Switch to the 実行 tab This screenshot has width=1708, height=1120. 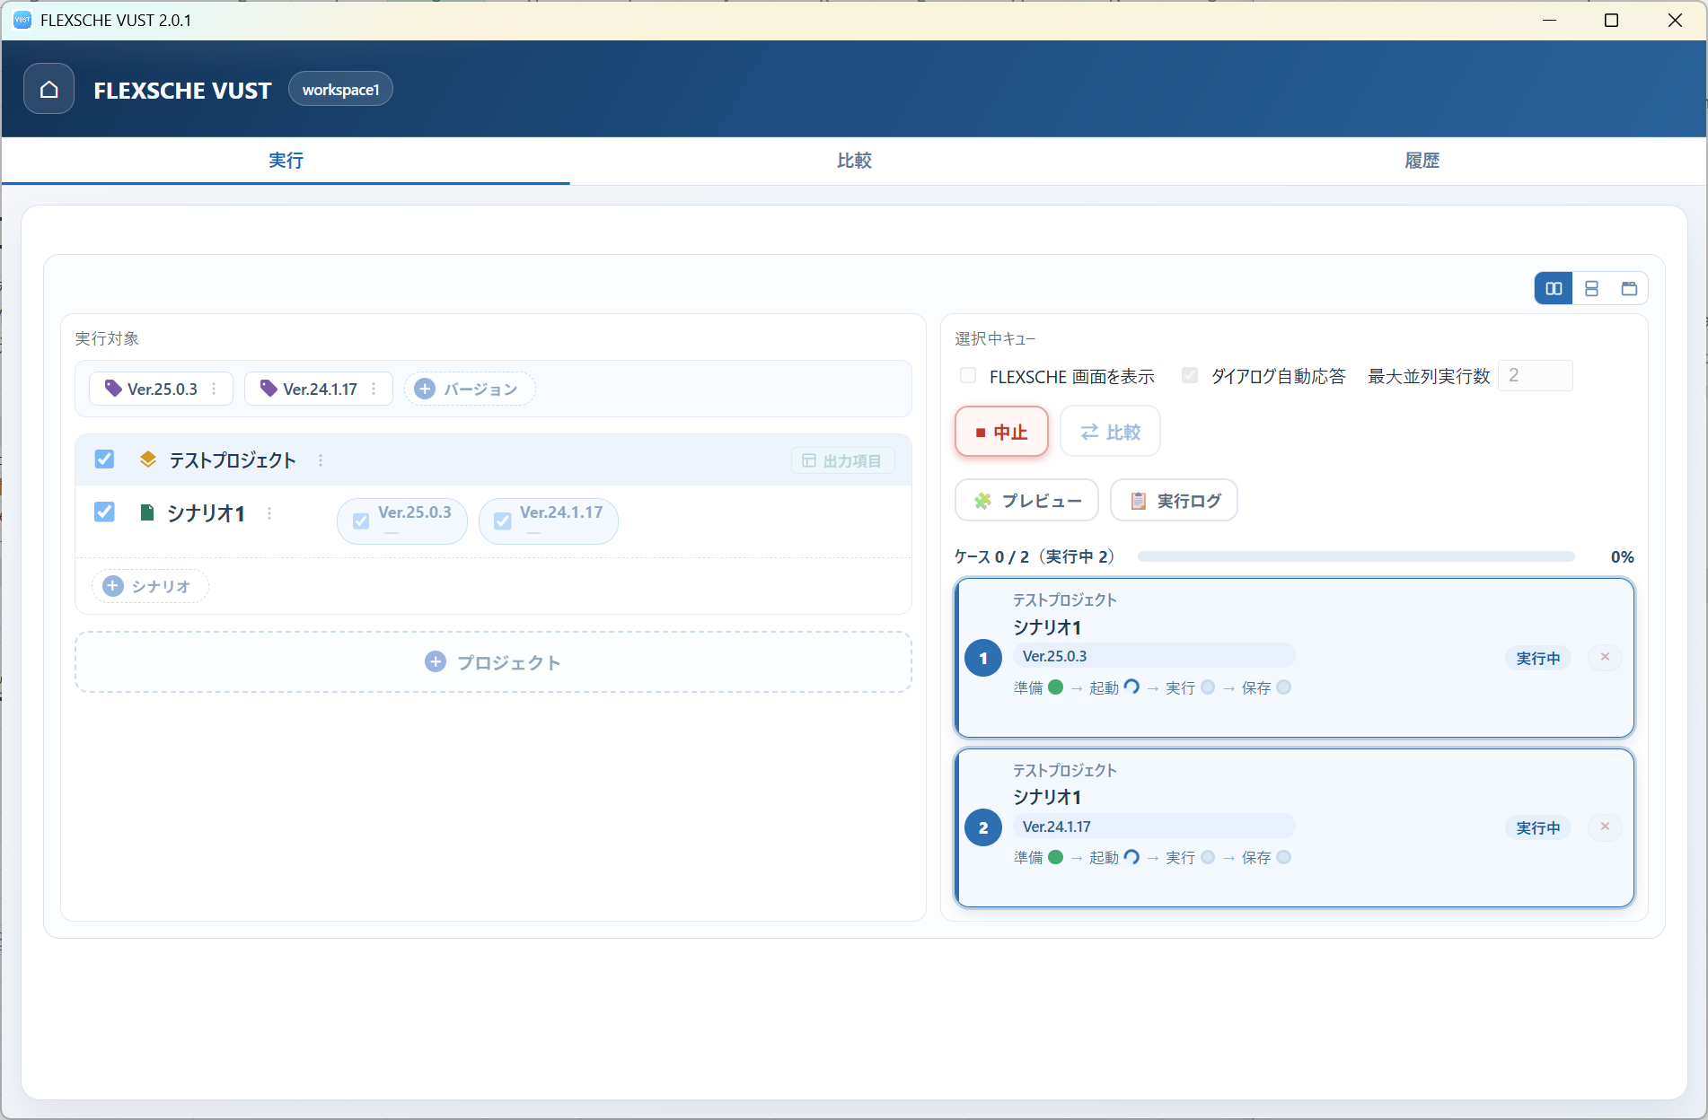pyautogui.click(x=286, y=161)
